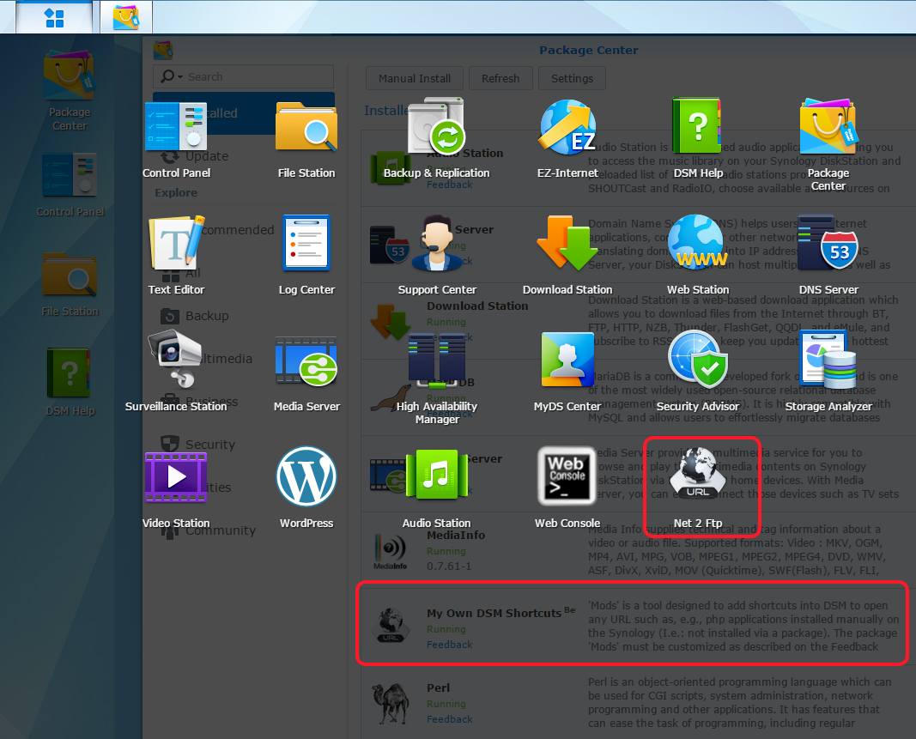Image resolution: width=916 pixels, height=739 pixels.
Task: Launch File Station from the main menu grid
Action: 306,140
